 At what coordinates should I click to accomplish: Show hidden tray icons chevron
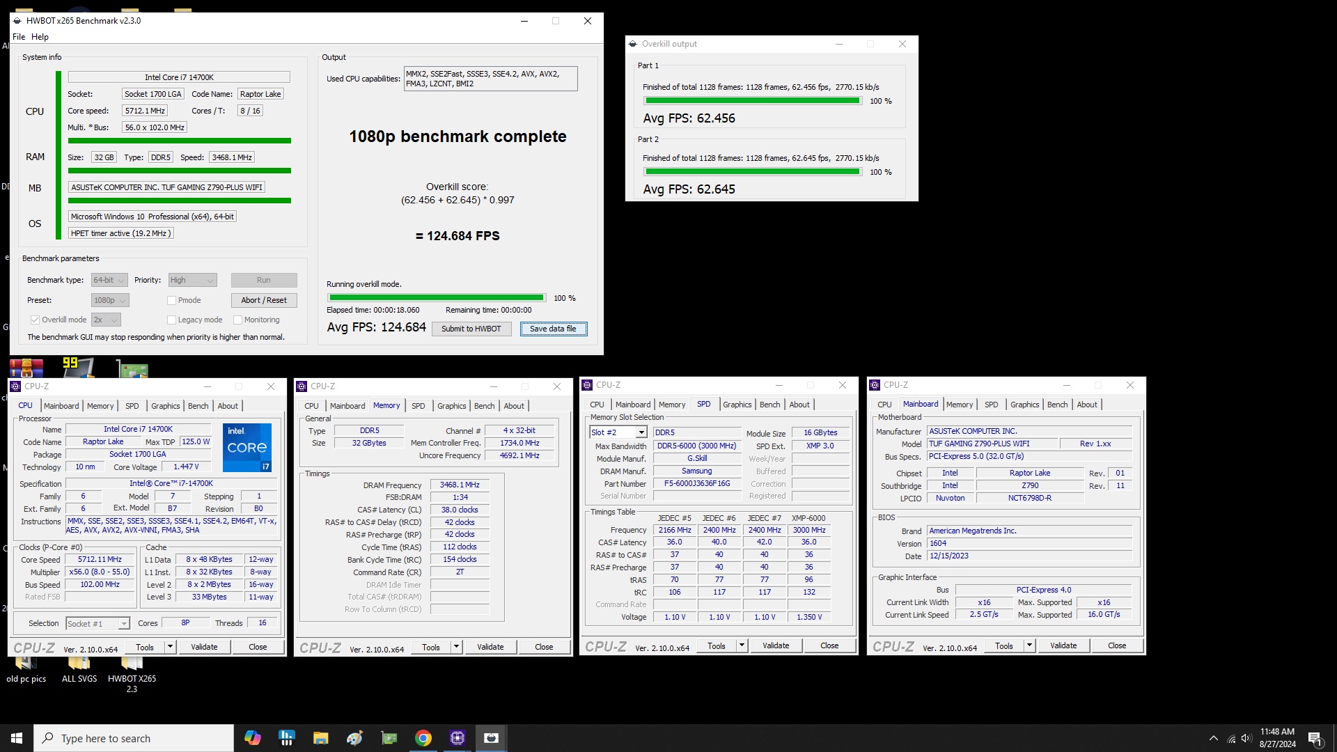[1214, 738]
